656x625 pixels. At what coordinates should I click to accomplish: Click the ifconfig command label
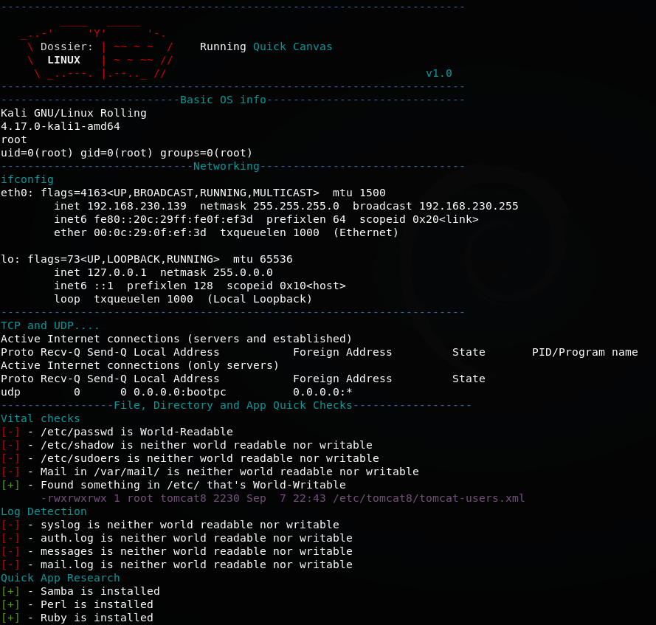(27, 179)
